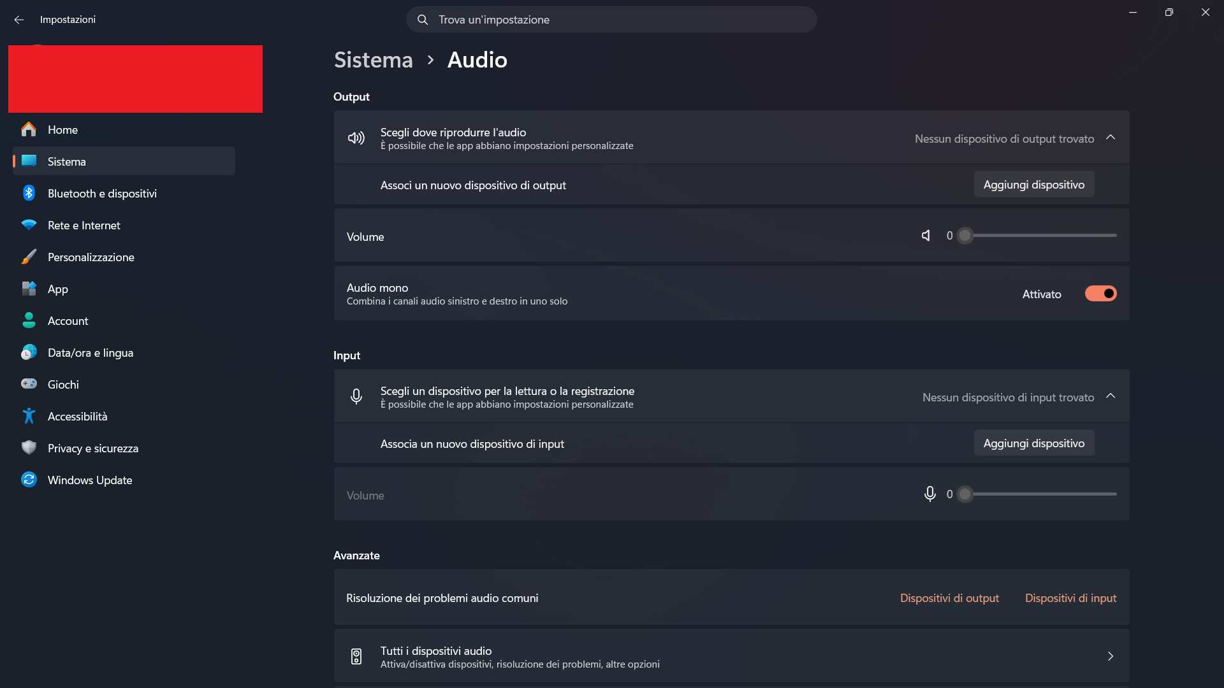Image resolution: width=1224 pixels, height=688 pixels.
Task: Mute input via microphone volume icon
Action: click(930, 494)
